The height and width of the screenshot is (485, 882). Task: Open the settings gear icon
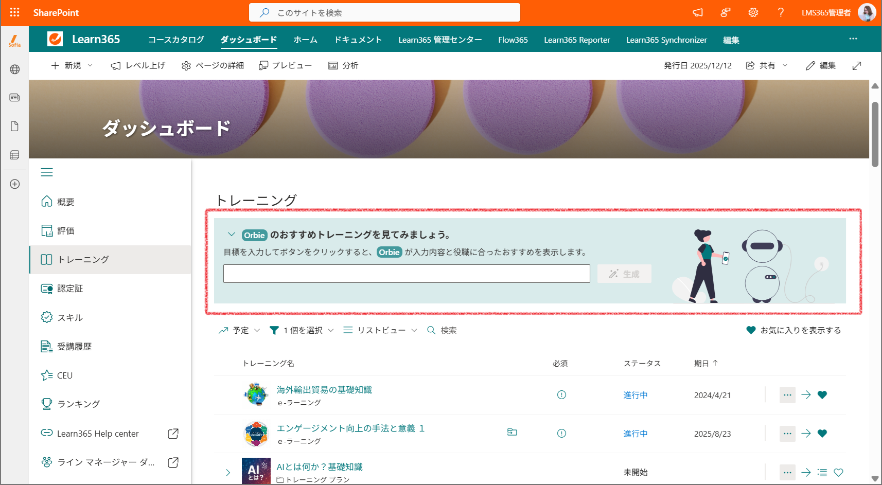(x=753, y=12)
